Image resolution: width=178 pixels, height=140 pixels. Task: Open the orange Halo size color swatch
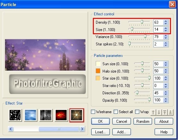coord(98,71)
